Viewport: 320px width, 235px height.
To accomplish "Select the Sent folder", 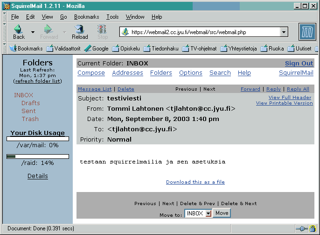I will 28,111.
